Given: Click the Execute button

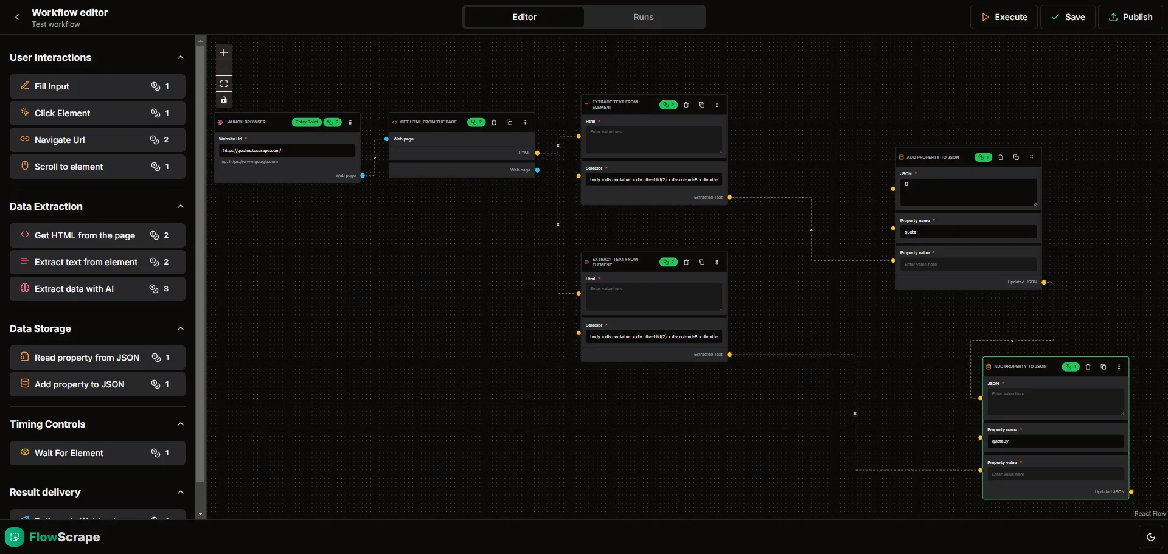Looking at the screenshot, I should point(1004,17).
